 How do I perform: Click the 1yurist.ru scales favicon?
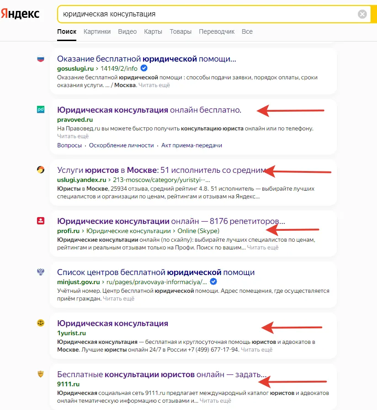pos(41,323)
